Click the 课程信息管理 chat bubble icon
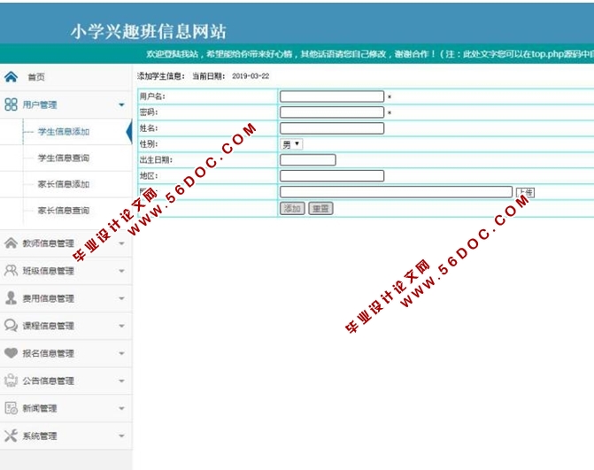594x470 pixels. [x=11, y=326]
